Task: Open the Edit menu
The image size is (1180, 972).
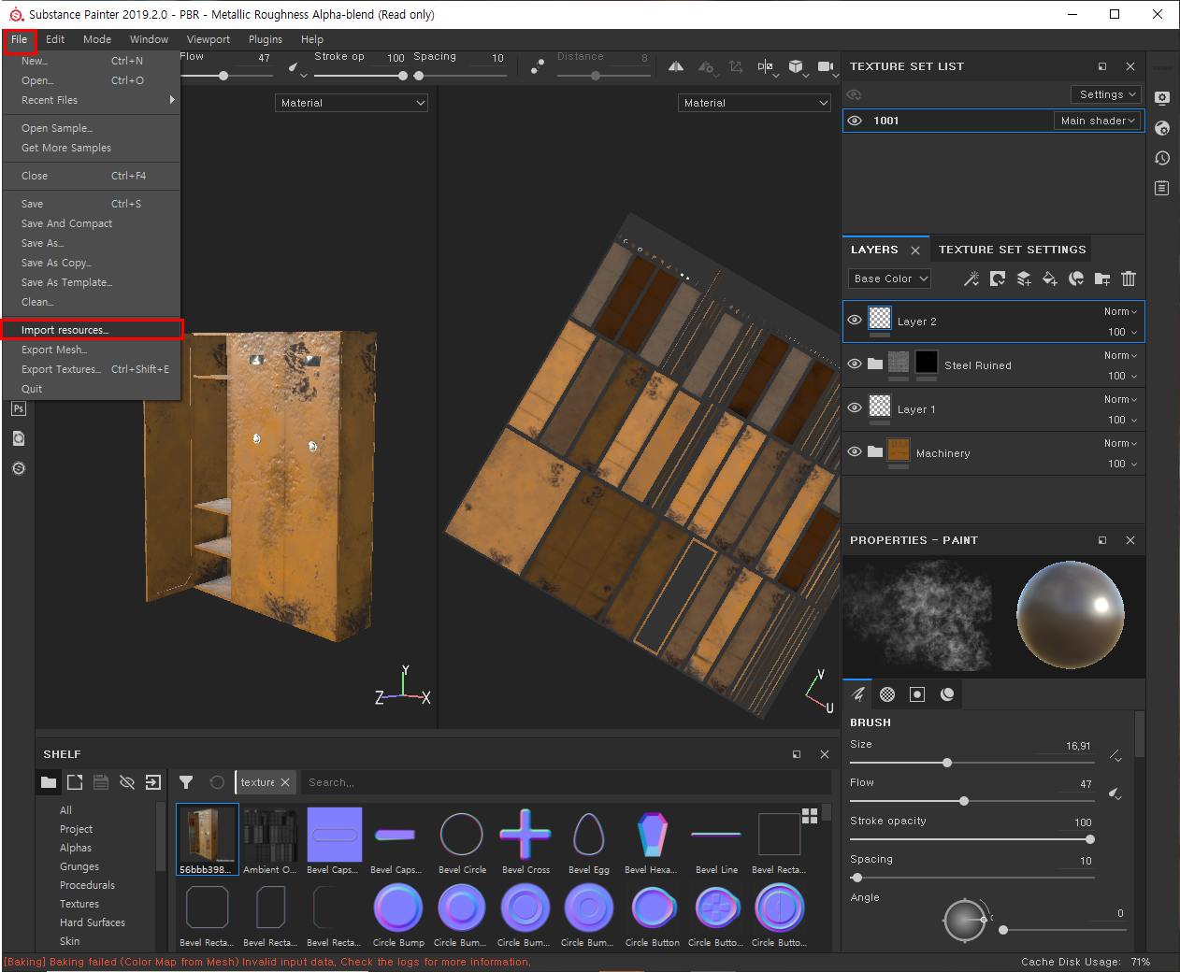Action: click(x=55, y=39)
